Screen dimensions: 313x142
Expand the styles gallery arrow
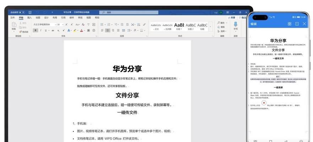(x=210, y=27)
